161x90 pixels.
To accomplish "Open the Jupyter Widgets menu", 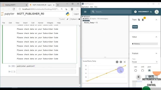I will click(x=50, y=23).
